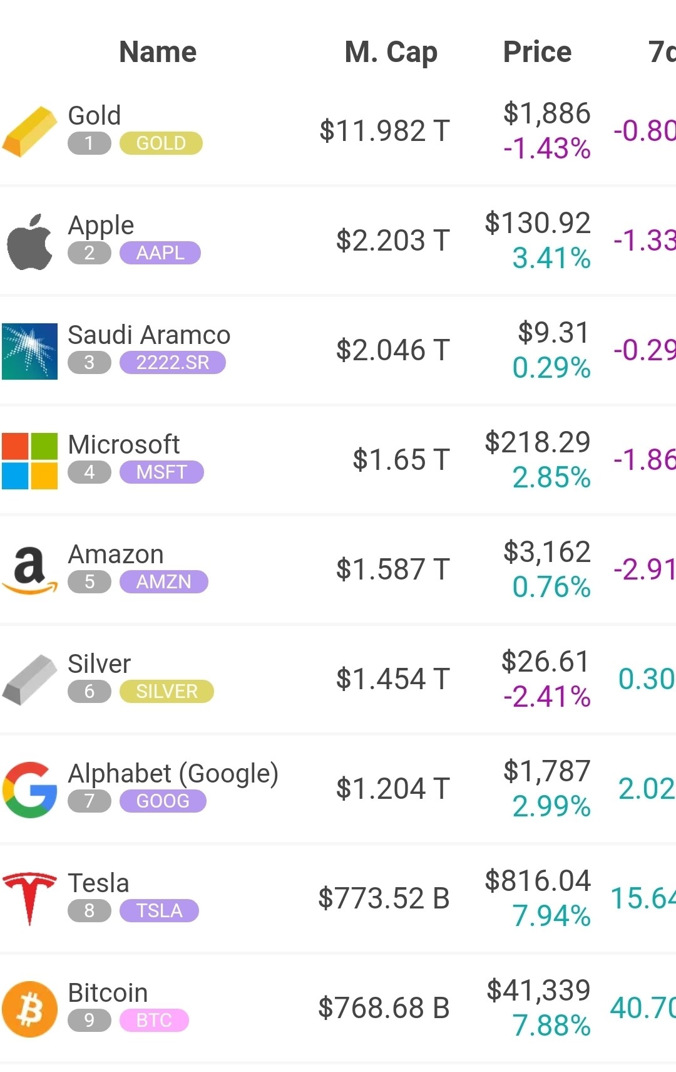The height and width of the screenshot is (1072, 676).
Task: Click the TSLA ticker badge
Action: coord(159,911)
